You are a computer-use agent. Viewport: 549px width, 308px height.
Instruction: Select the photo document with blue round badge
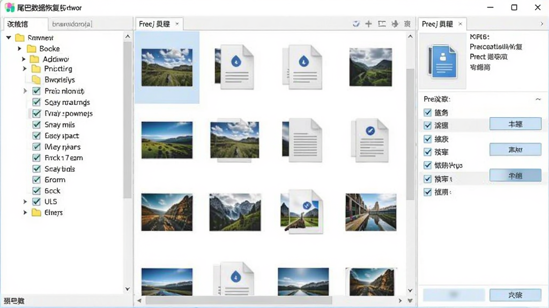pos(302,212)
